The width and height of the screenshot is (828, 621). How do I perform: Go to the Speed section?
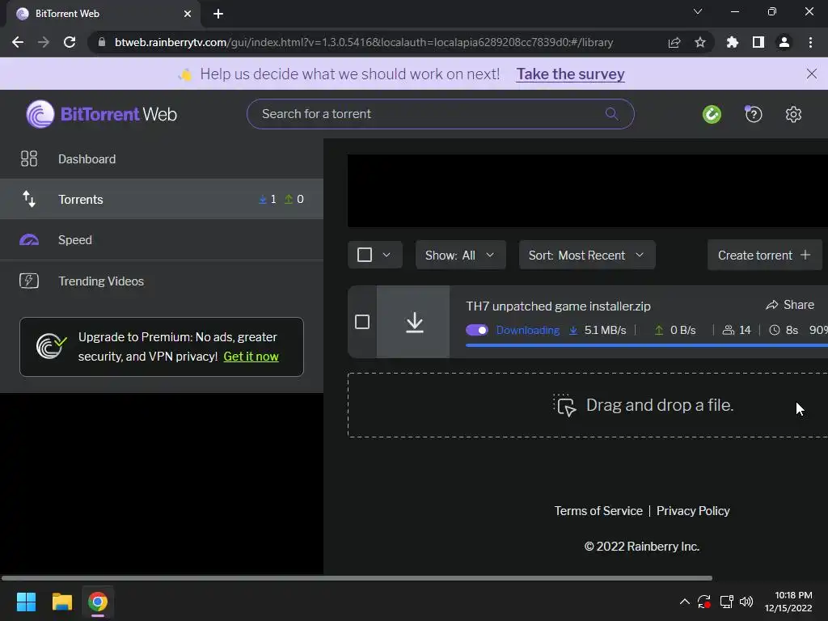click(x=162, y=239)
